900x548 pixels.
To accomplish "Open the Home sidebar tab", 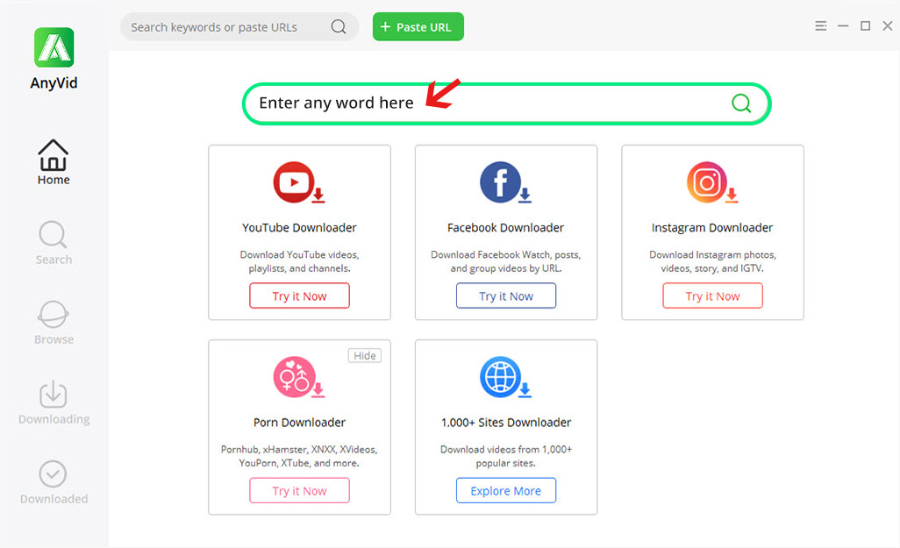I will tap(54, 162).
